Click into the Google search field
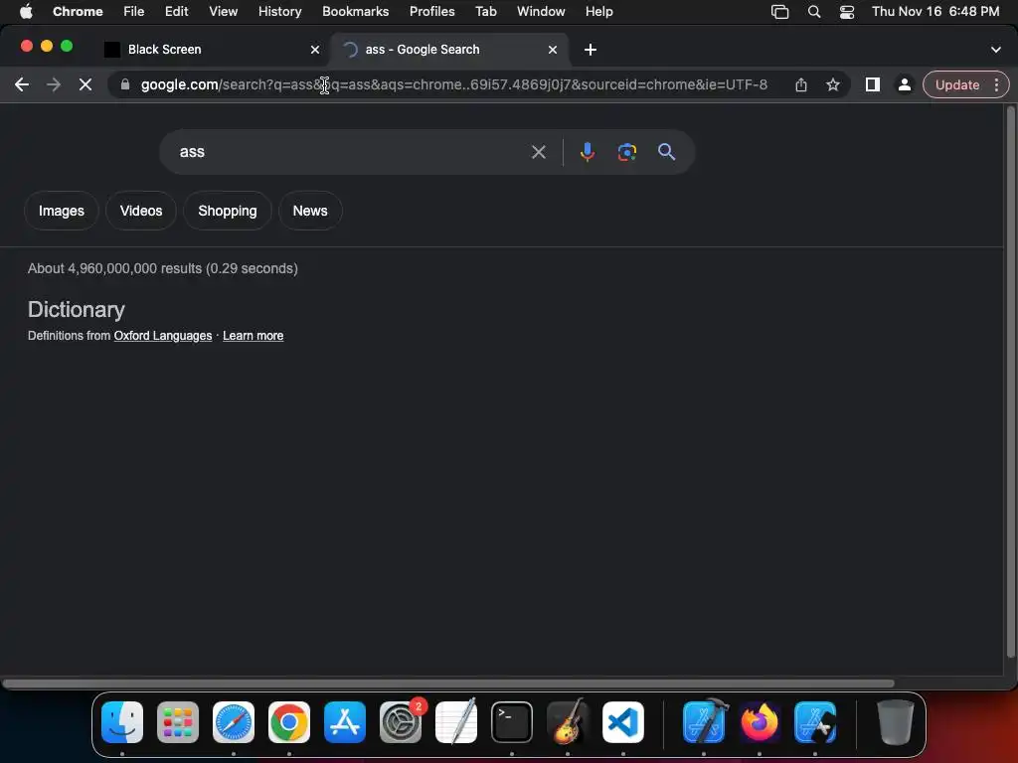1018x763 pixels. click(351, 152)
